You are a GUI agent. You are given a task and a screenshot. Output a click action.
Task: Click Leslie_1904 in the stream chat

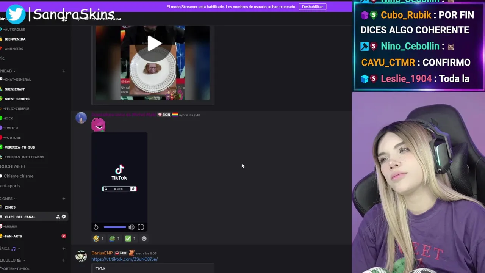click(x=406, y=79)
